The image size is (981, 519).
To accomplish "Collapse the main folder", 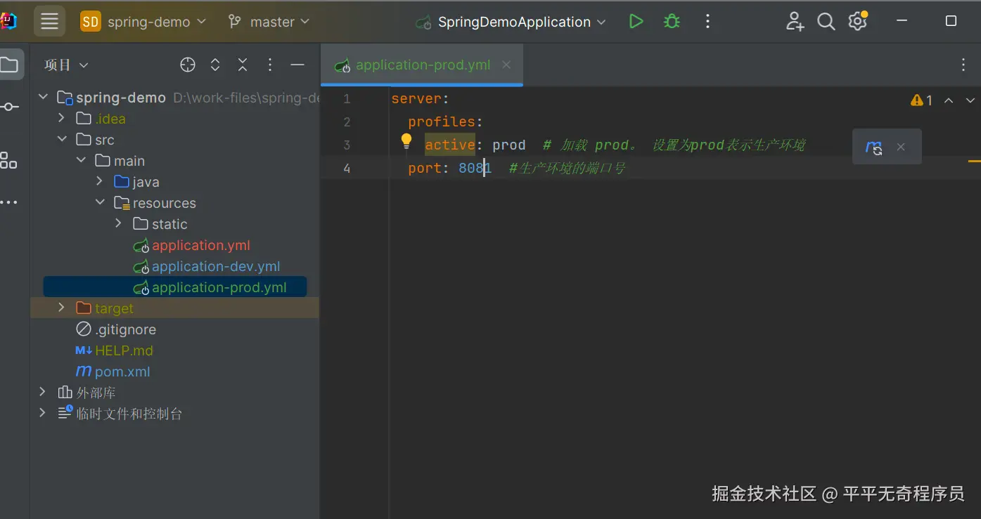I will (81, 160).
